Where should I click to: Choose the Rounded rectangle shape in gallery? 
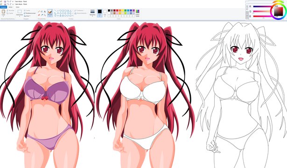65,11
